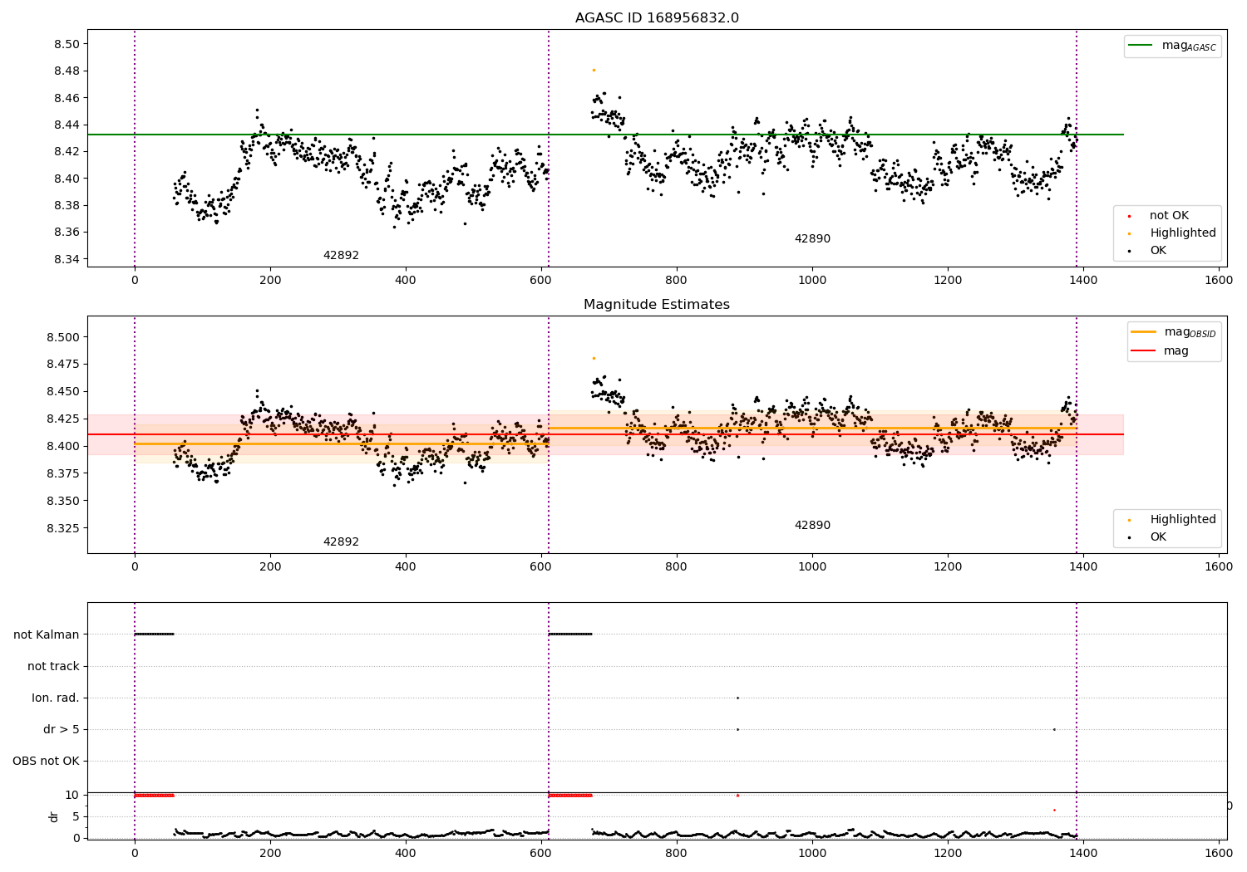Click the 10 y-tick on the dr plot
This screenshot has width=1247, height=872.
click(x=72, y=795)
